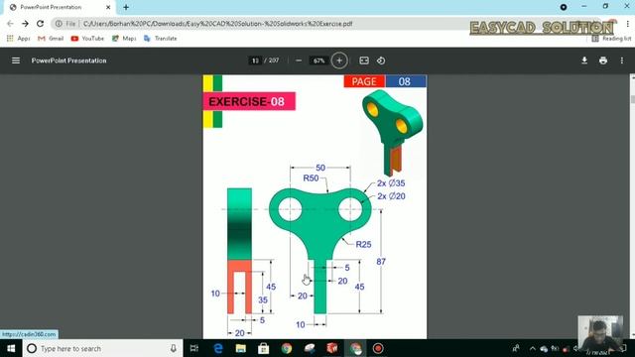Image resolution: width=635 pixels, height=357 pixels.
Task: Click the microphone icon in taskbar search
Action: [174, 348]
